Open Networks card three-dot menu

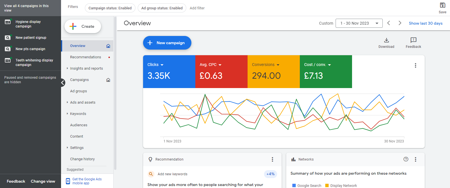(415, 159)
